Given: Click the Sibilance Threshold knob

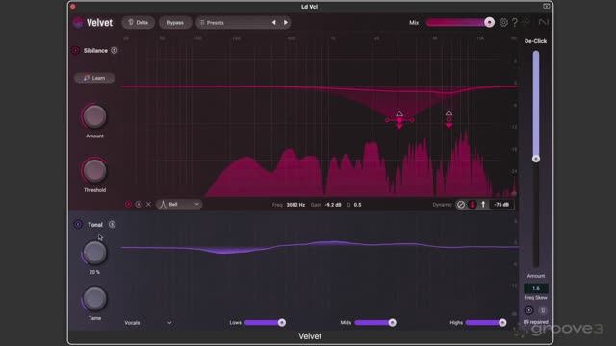Looking at the screenshot, I should [94, 171].
